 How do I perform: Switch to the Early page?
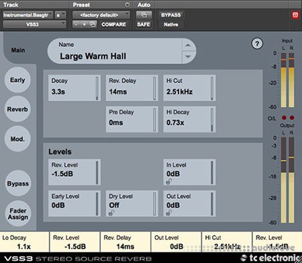click(17, 80)
